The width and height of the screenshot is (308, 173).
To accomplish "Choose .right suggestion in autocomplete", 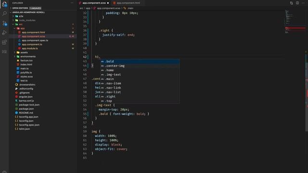I will (140, 97).
